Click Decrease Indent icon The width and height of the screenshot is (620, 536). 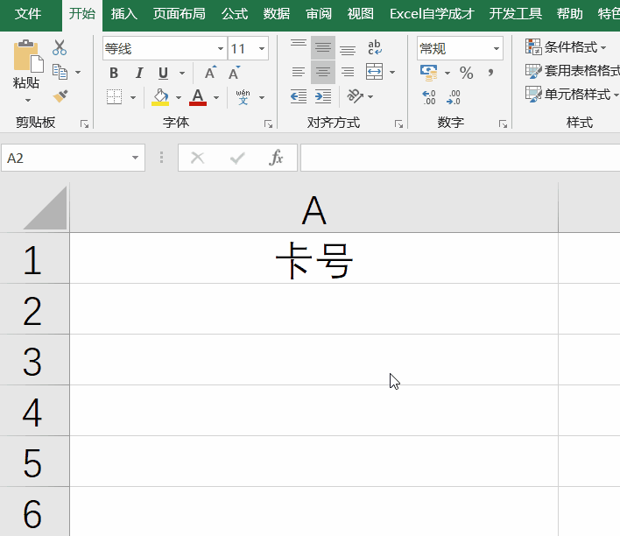[x=299, y=96]
